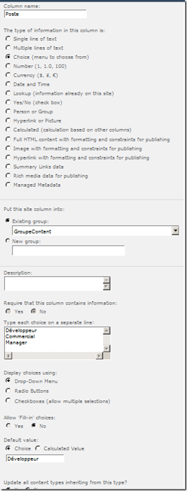The height and width of the screenshot is (491, 187).
Task: Select the New group radio option
Action: coord(8,241)
